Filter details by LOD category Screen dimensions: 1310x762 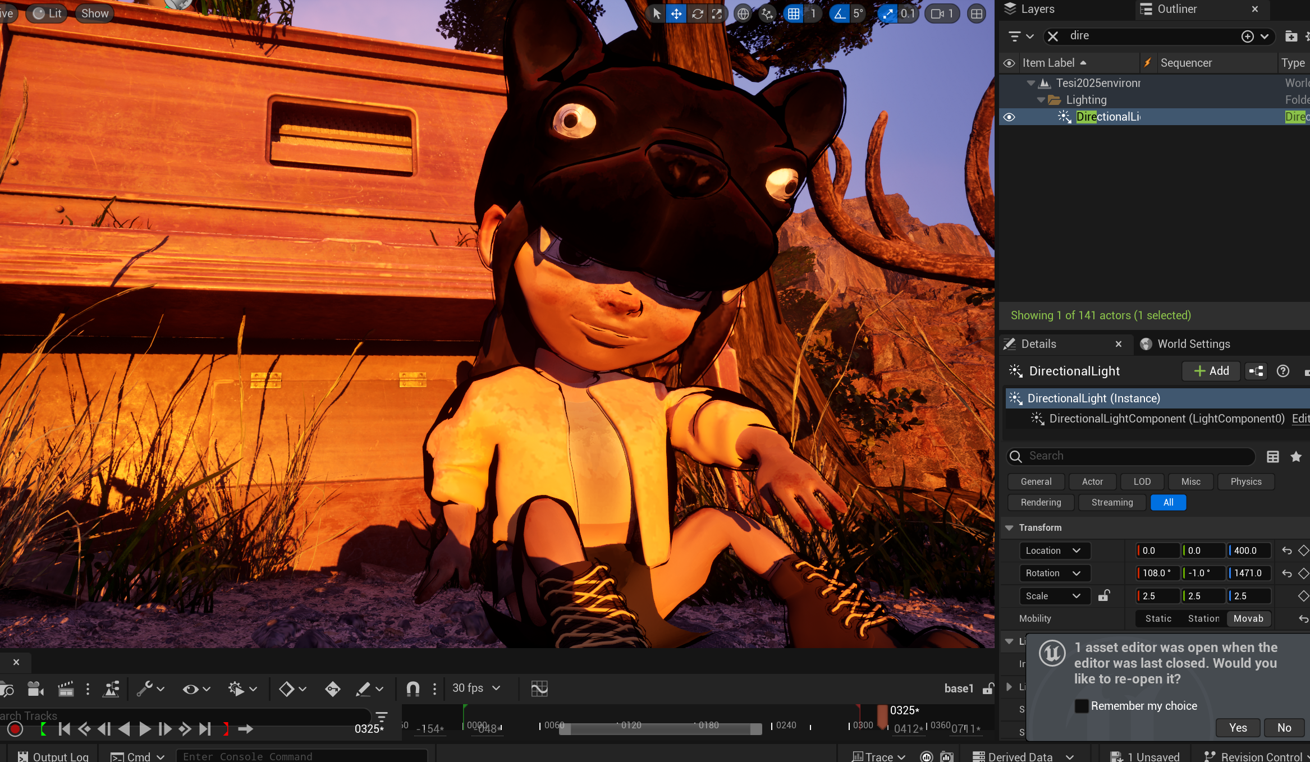tap(1142, 481)
